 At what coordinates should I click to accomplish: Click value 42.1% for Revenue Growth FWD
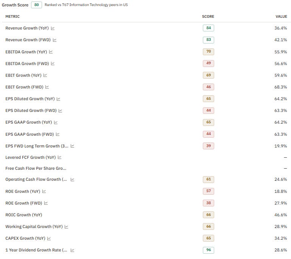tap(281, 40)
